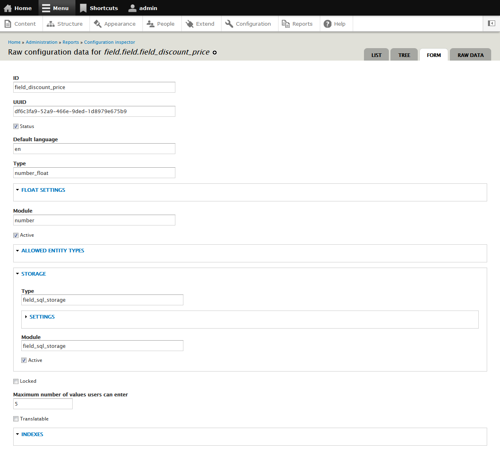This screenshot has height=467, width=500.
Task: Select the Structure icon in the toolbar
Action: click(x=51, y=24)
